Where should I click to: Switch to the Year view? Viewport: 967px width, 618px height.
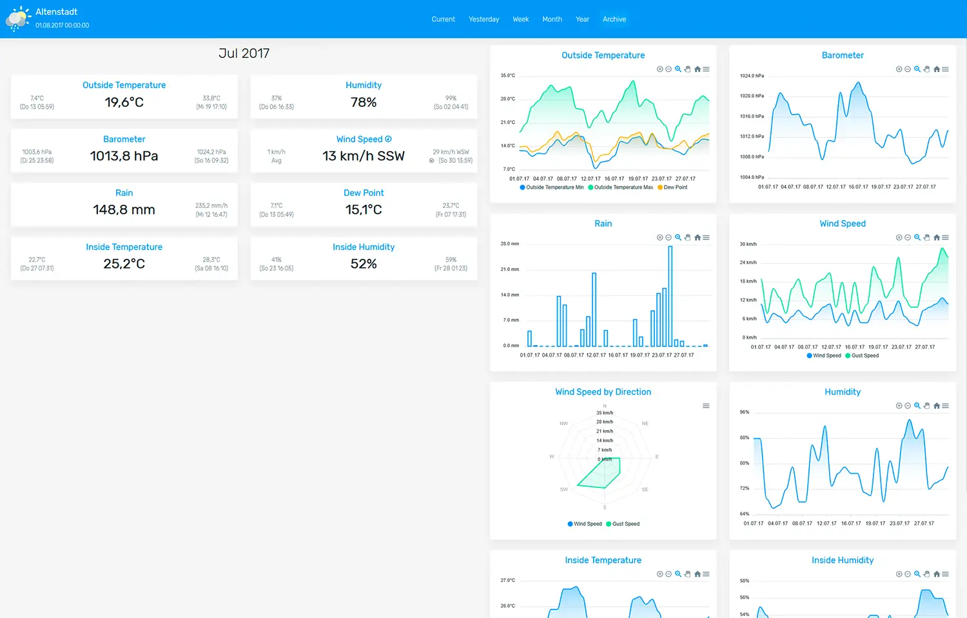[583, 19]
